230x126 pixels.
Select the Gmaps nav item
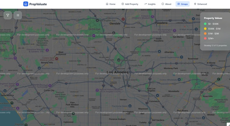[182, 4]
